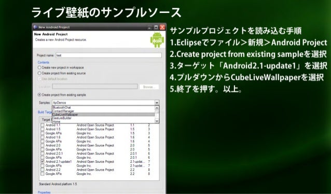
Task: Check the Android 1.6 build target
Action: click(43, 137)
